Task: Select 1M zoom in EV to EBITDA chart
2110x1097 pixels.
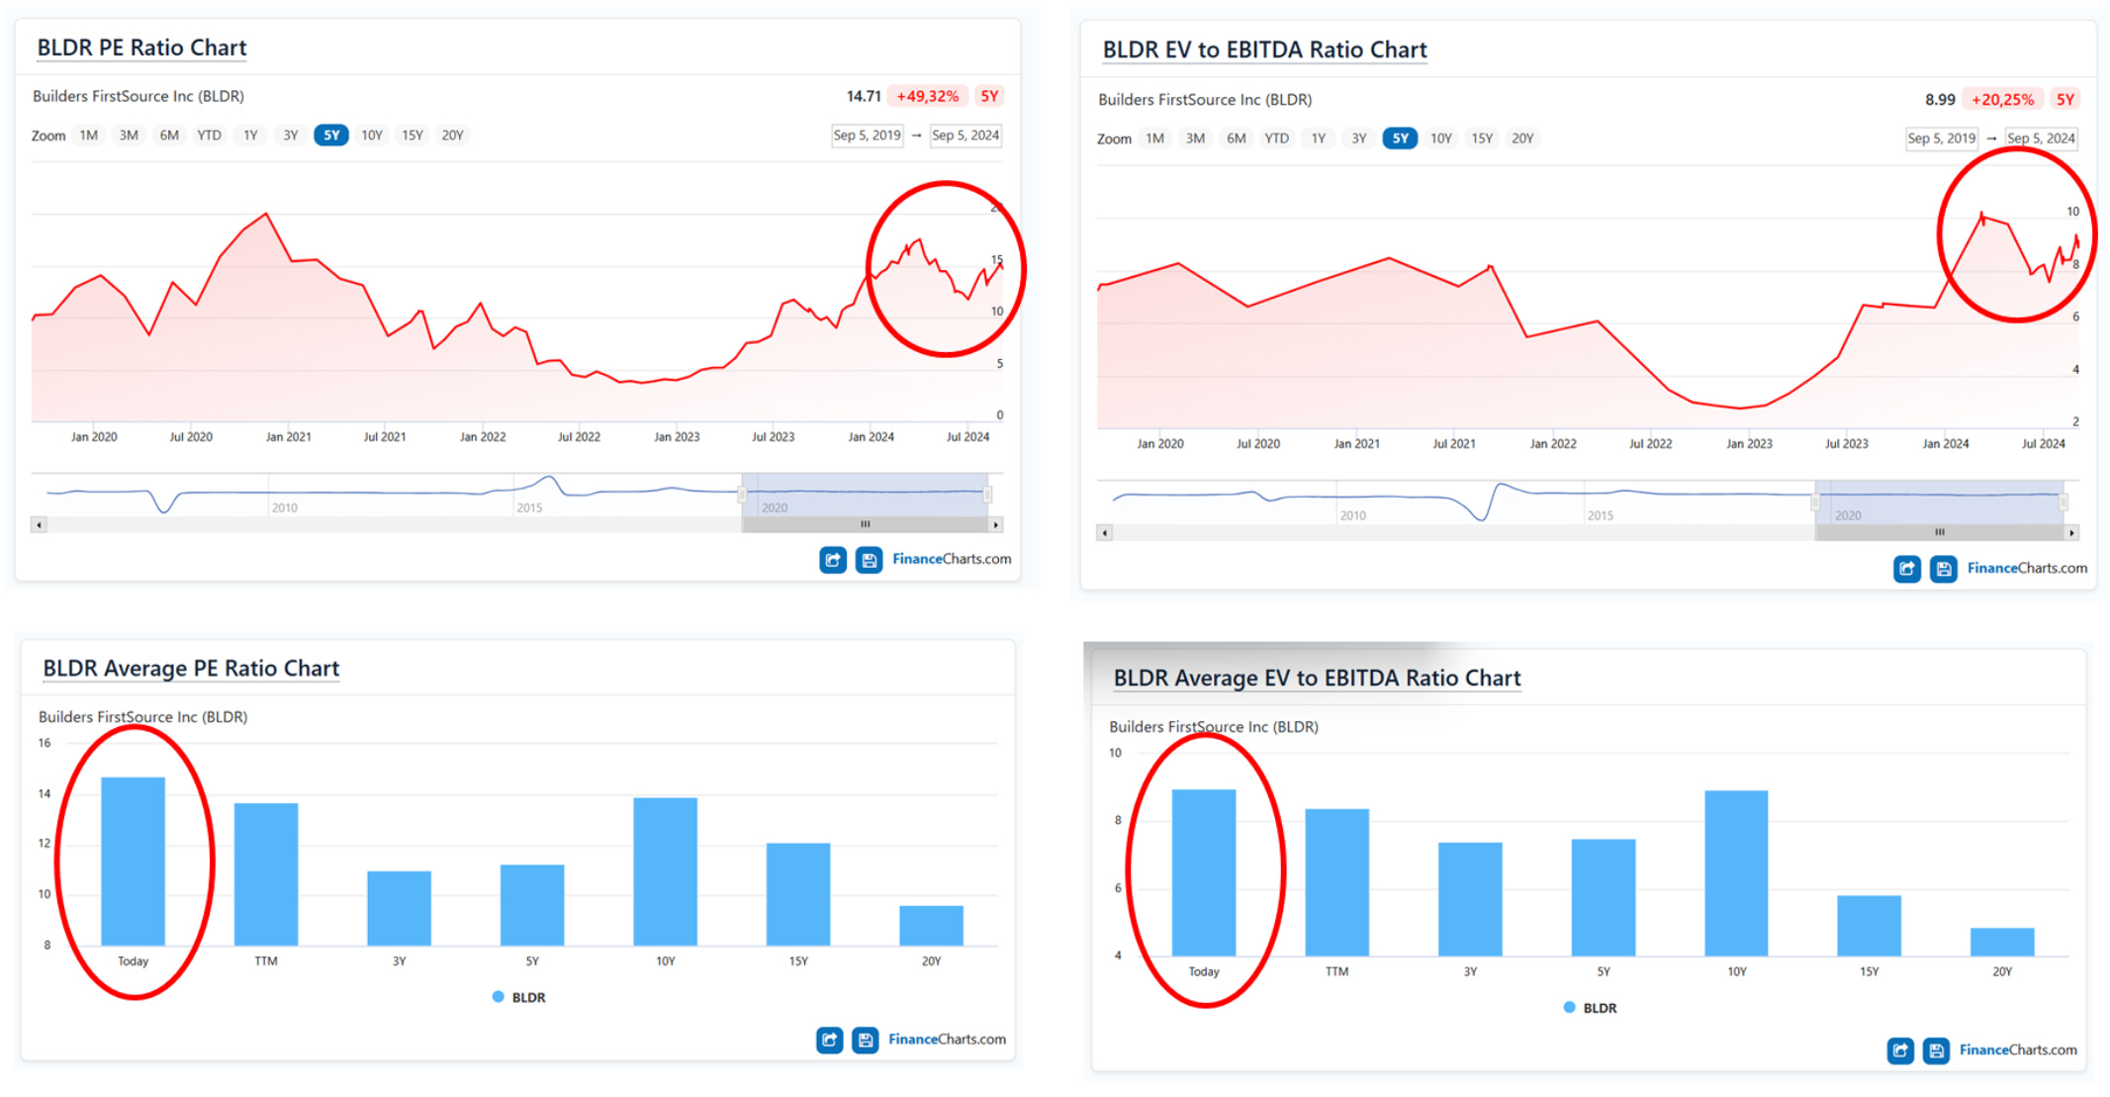Action: click(x=1154, y=138)
